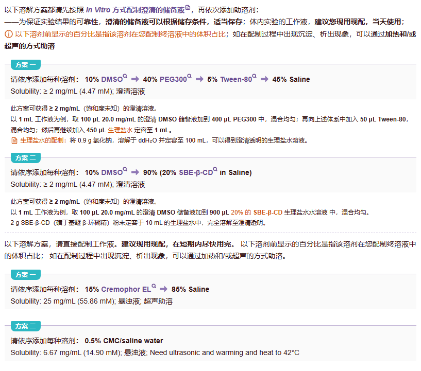Click search icon next to PEG300
Viewport: 421px width, 371px height.
coord(189,76)
